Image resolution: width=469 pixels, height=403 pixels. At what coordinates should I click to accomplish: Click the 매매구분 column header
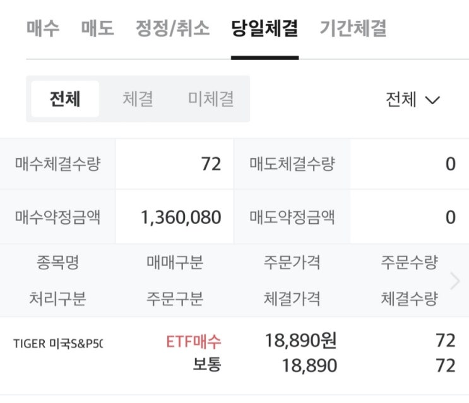click(175, 262)
